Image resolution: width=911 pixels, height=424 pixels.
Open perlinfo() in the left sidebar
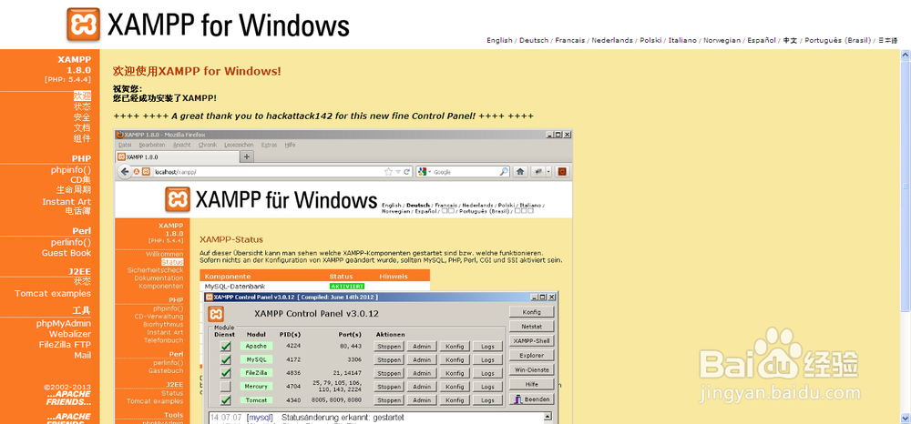pyautogui.click(x=70, y=242)
